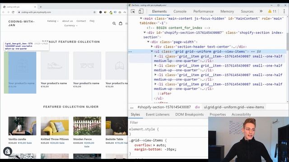The width and height of the screenshot is (289, 162).
Task: Click the Wooden Fence product image
Action: click(x=87, y=126)
